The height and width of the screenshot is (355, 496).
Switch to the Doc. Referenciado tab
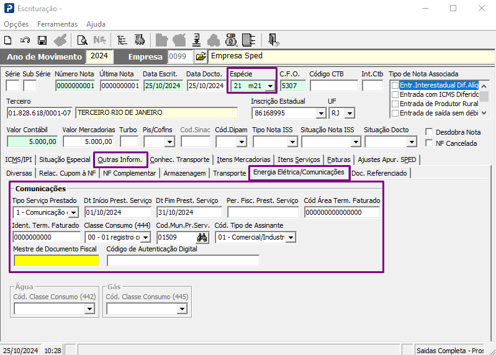(x=379, y=173)
